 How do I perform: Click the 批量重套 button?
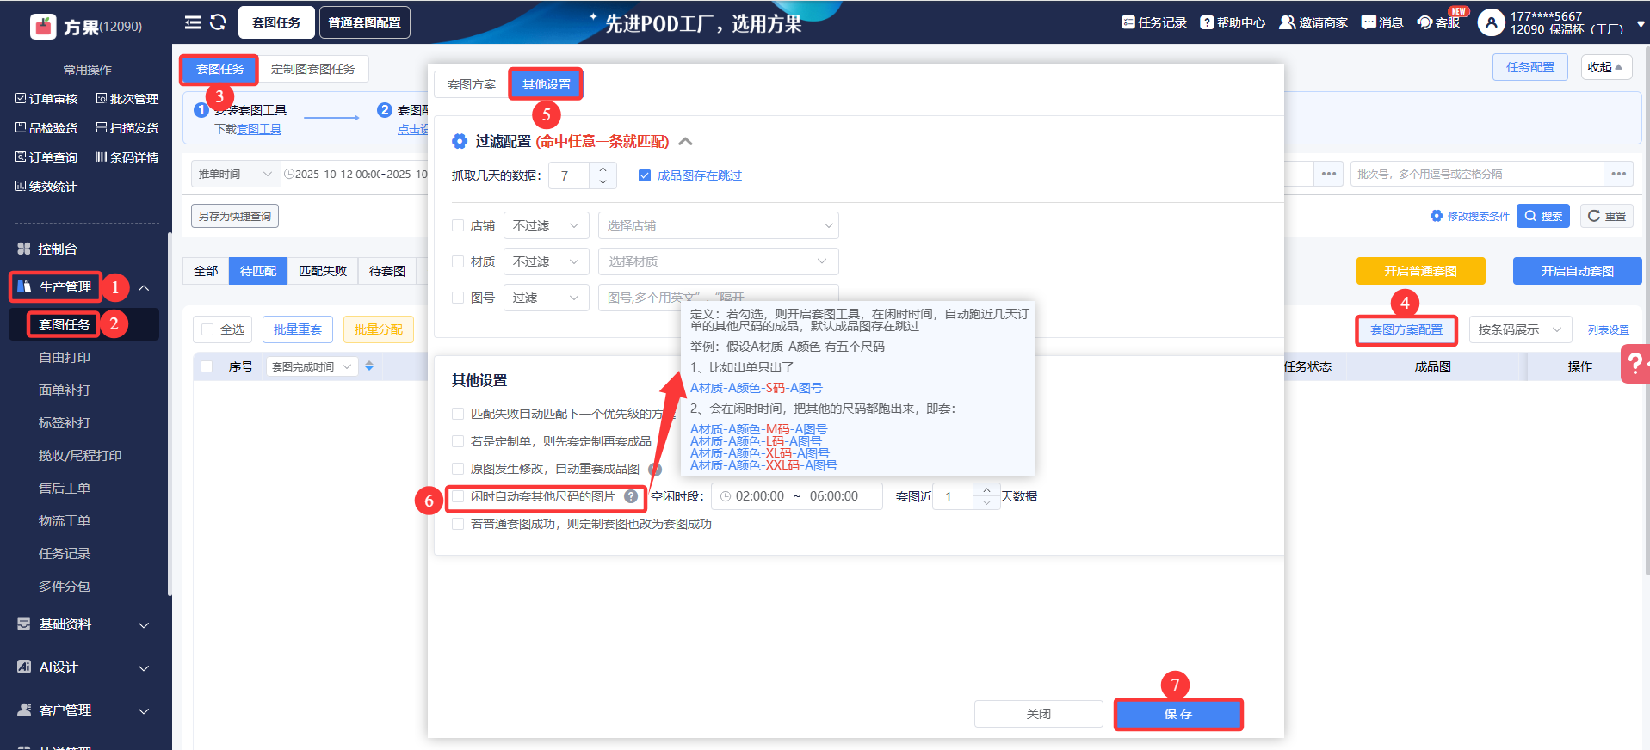click(x=298, y=329)
